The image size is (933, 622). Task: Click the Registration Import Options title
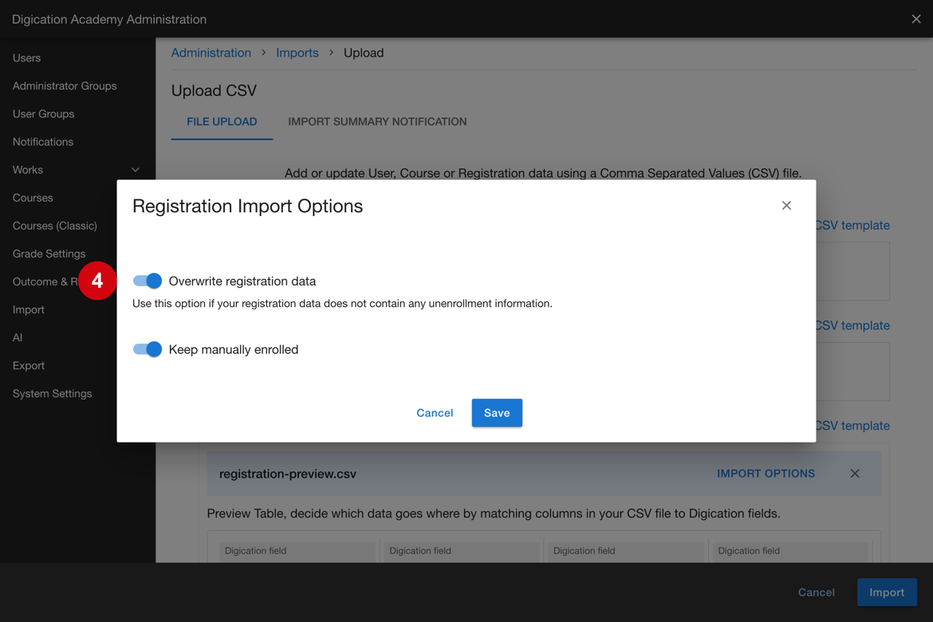[x=247, y=206]
